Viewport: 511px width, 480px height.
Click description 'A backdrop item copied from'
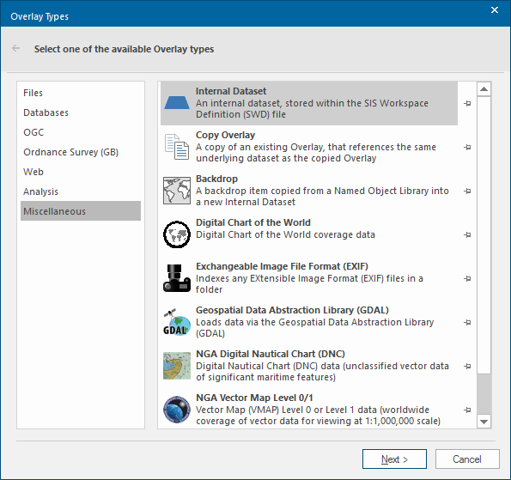[322, 196]
